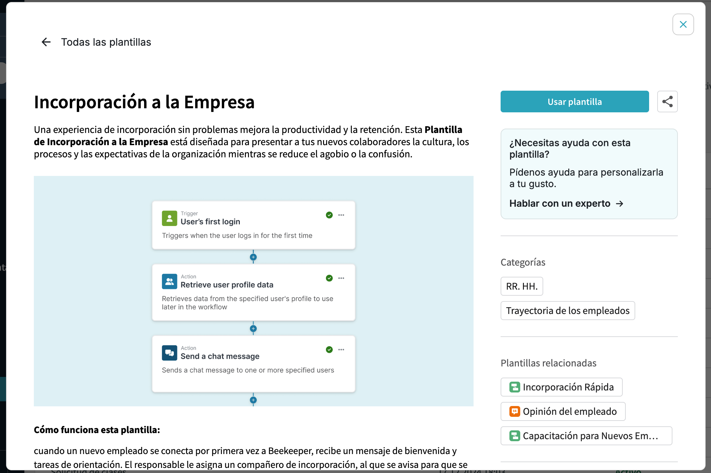
Task: Open the three-dot menu on the Retrieve user profile data step
Action: coord(341,278)
